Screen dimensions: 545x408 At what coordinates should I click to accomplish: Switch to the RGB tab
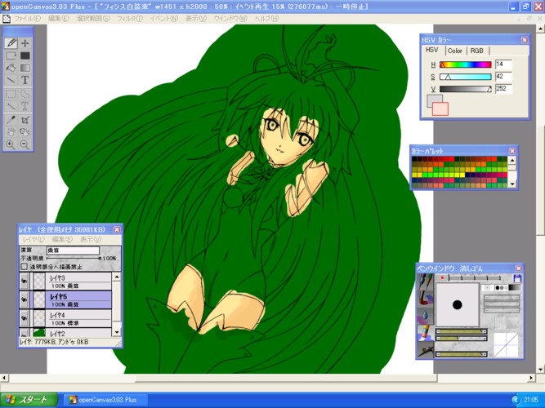pyautogui.click(x=476, y=51)
